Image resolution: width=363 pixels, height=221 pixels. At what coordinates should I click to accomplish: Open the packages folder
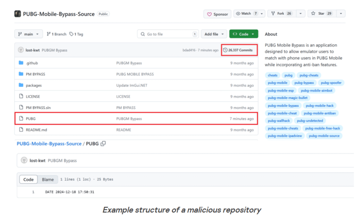click(34, 85)
